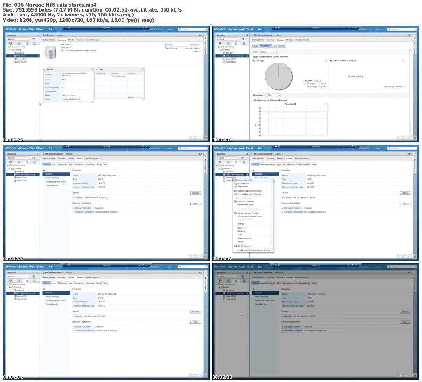422x382 pixels.
Task: Open the Actions dropdown in the 00:01:22 frame
Action: (x=69, y=154)
